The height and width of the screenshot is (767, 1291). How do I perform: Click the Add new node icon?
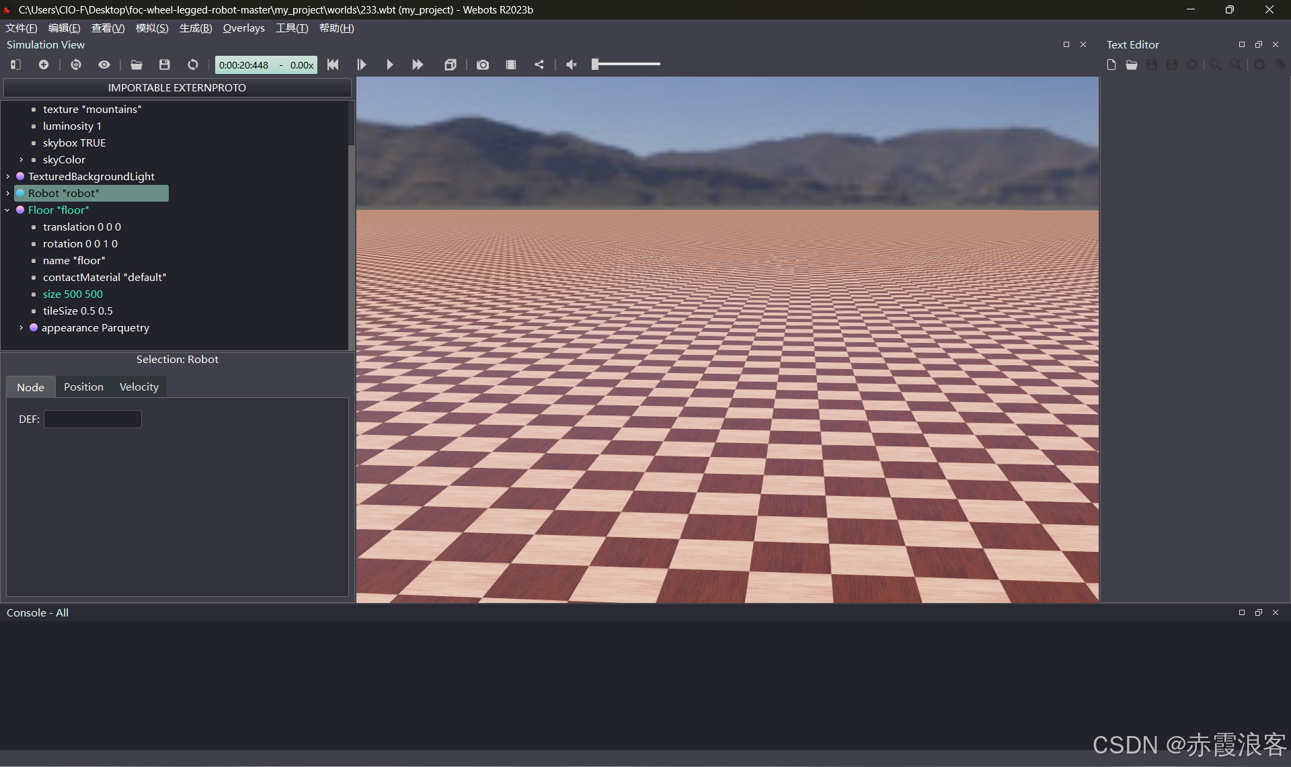(44, 65)
